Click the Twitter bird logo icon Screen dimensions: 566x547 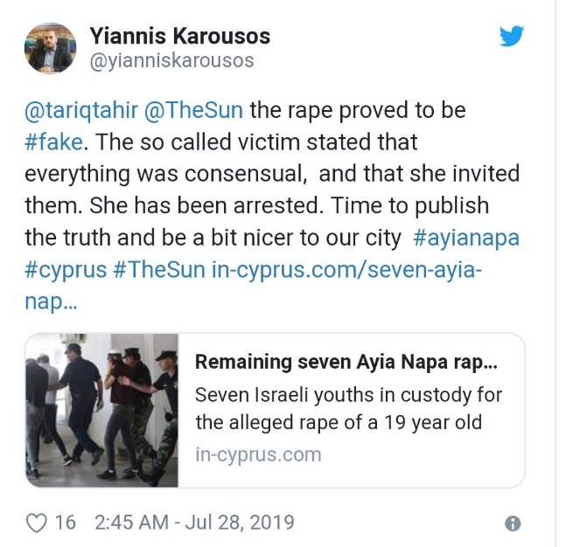point(511,37)
